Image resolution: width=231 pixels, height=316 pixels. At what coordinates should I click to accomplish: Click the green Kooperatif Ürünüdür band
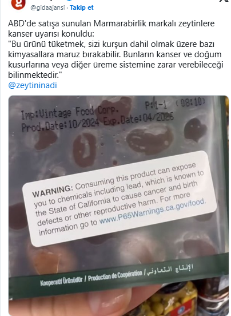click(61, 281)
